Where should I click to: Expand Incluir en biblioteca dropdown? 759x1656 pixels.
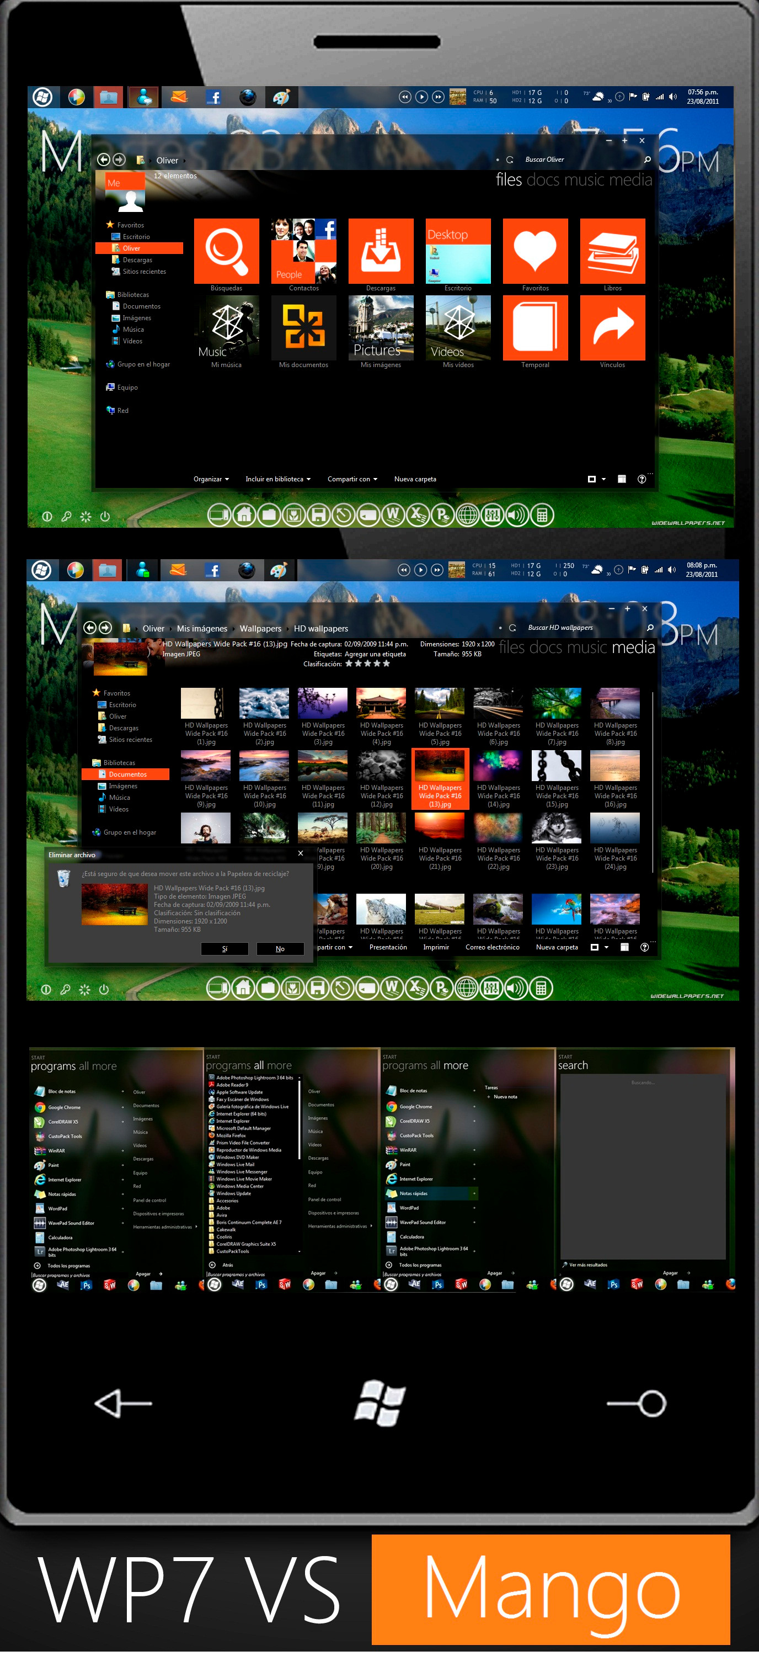point(278,479)
